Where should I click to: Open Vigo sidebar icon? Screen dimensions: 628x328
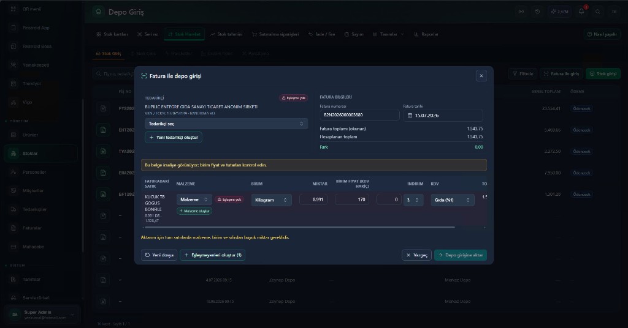[x=13, y=102]
